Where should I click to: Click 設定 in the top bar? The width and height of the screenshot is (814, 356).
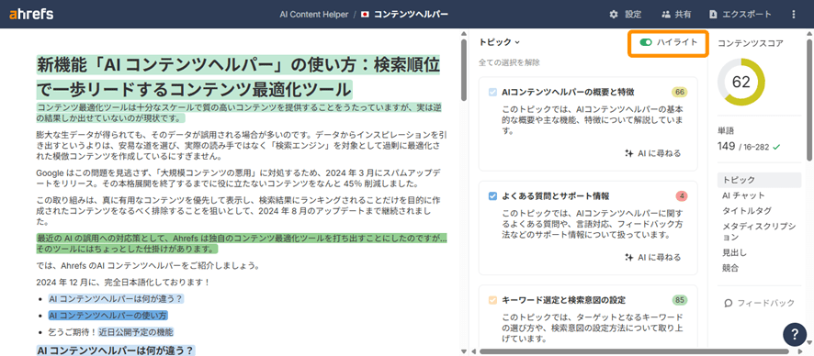[633, 15]
